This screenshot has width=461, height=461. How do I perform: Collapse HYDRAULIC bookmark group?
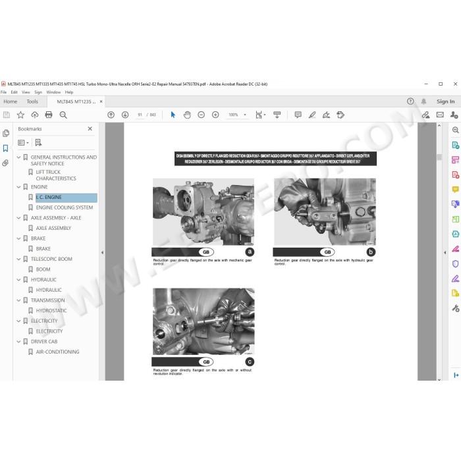[18, 280]
